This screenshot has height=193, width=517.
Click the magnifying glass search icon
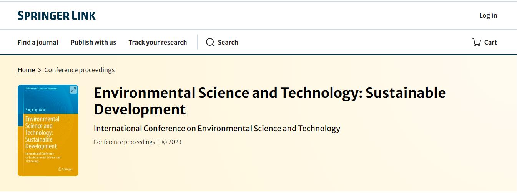click(210, 42)
